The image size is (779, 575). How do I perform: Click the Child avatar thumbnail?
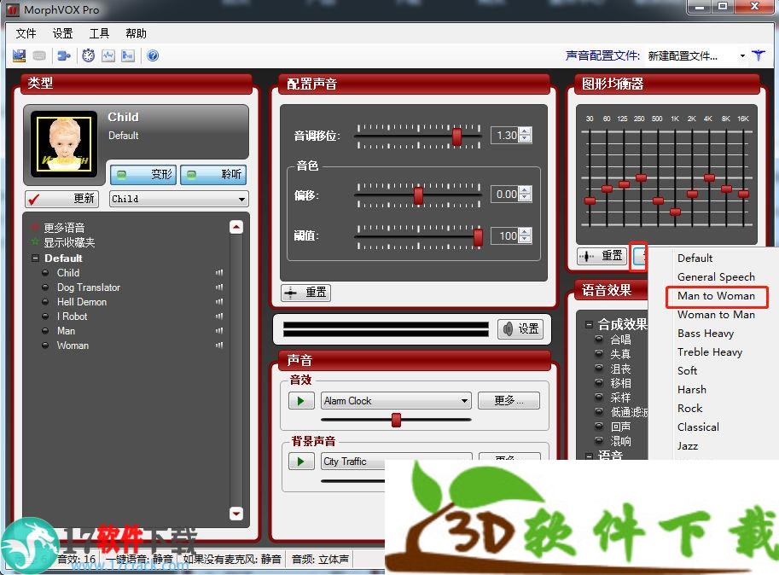64,144
